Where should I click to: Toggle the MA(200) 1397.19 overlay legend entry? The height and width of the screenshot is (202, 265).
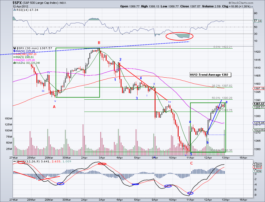(26, 54)
